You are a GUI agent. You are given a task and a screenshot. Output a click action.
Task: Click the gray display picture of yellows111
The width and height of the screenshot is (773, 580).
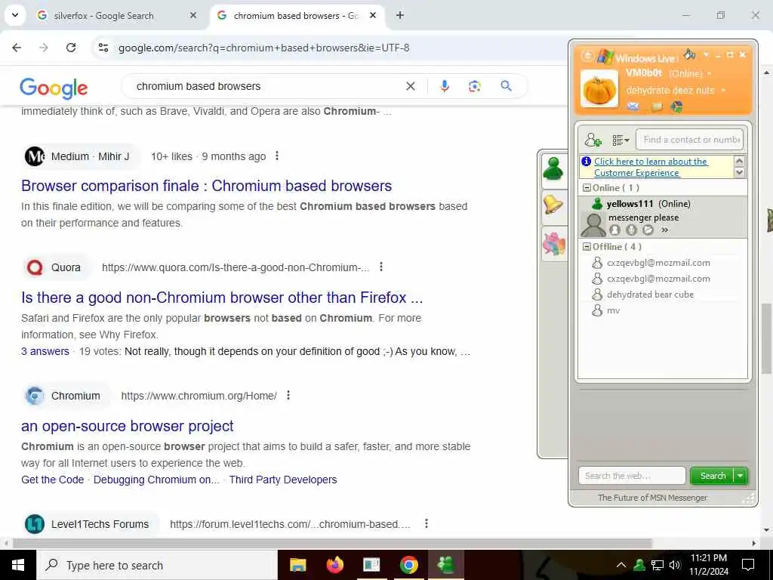[593, 224]
